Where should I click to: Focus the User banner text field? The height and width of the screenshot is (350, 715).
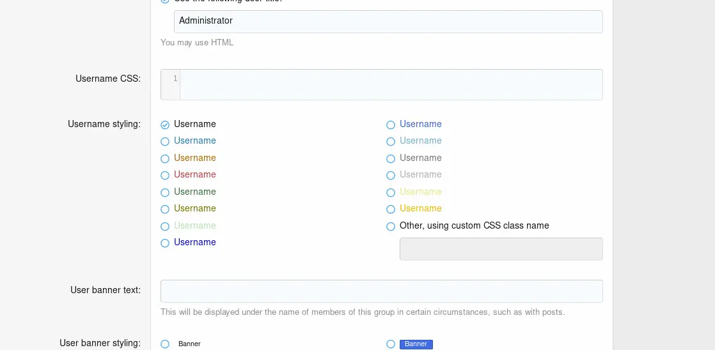pos(381,291)
